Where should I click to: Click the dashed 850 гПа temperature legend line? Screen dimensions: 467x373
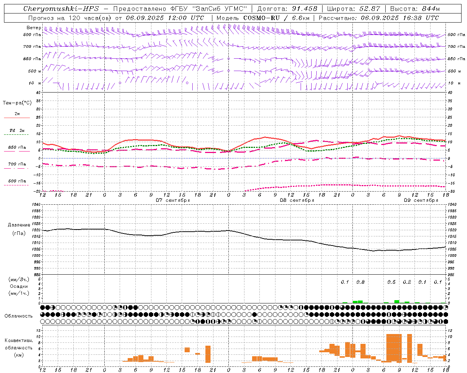17,152
